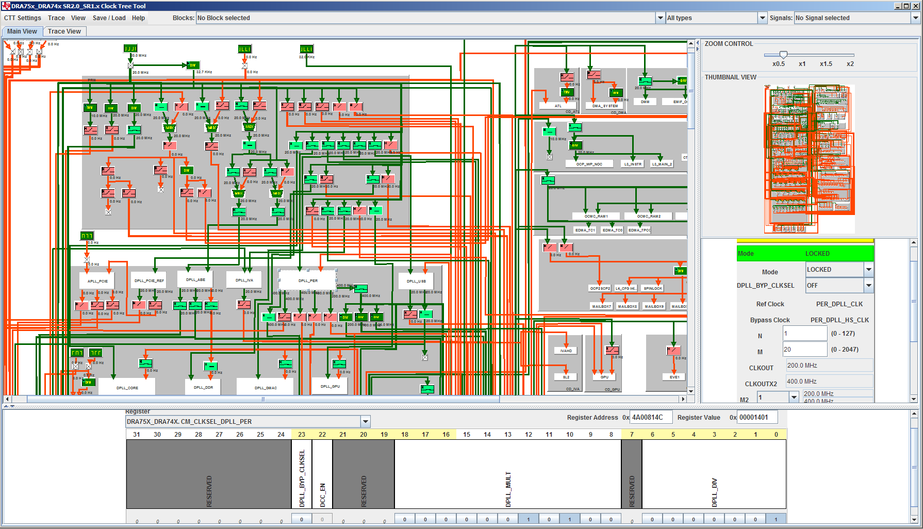Image resolution: width=923 pixels, height=529 pixels.
Task: Select the 20.0 MHz oscillator source at top
Action: (x=130, y=48)
